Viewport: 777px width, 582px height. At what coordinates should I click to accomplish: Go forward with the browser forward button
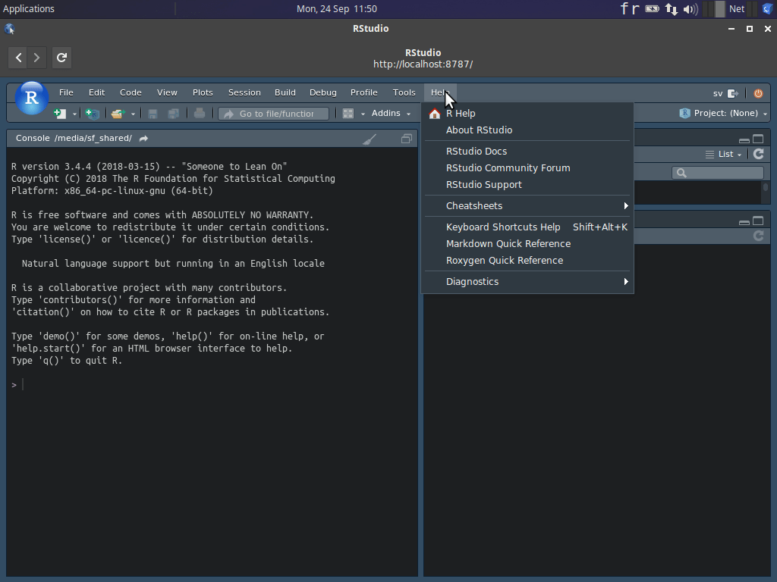click(36, 58)
